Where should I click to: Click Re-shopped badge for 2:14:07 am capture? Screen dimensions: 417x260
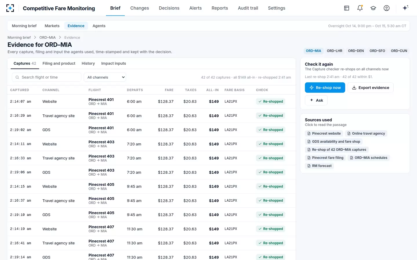(x=270, y=101)
